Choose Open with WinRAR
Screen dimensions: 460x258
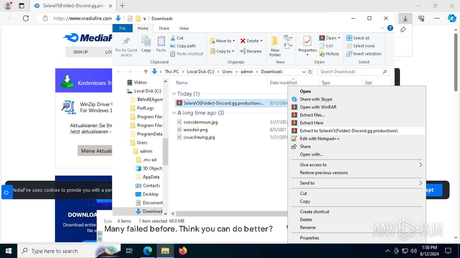click(x=357, y=107)
